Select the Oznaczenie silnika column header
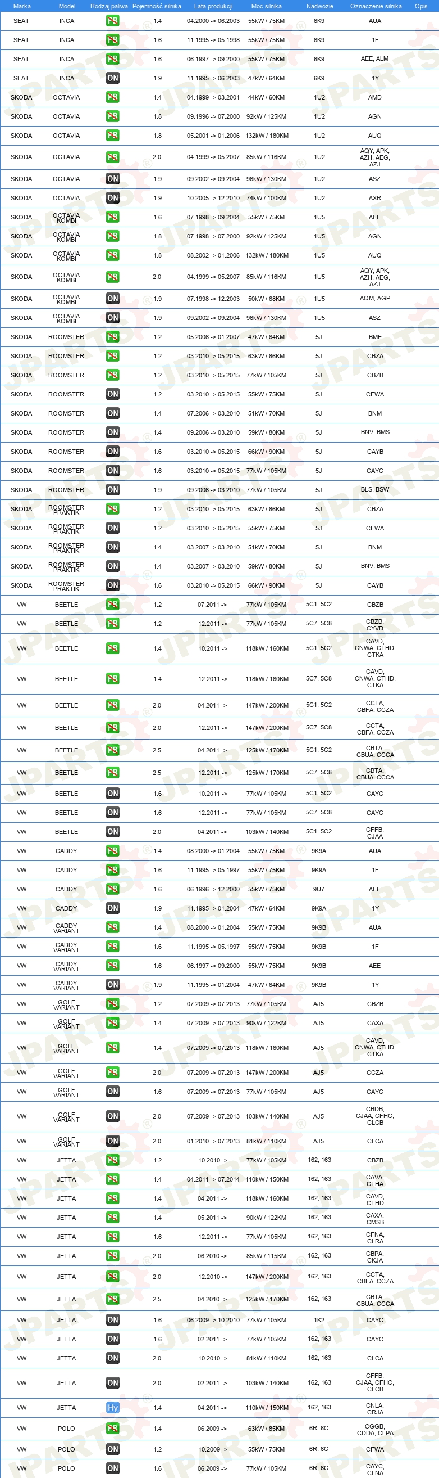Screen dimensions: 439x1478 tap(376, 6)
